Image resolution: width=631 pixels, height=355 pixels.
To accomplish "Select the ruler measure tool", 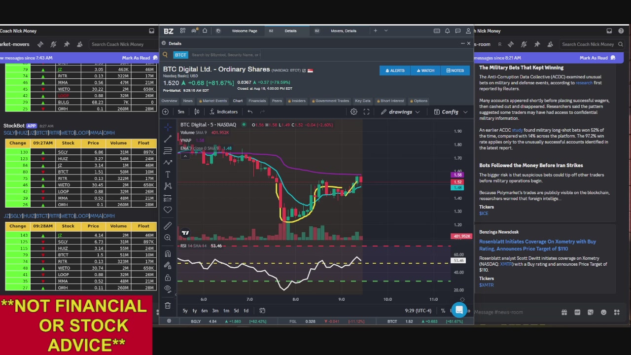I will click(x=168, y=226).
